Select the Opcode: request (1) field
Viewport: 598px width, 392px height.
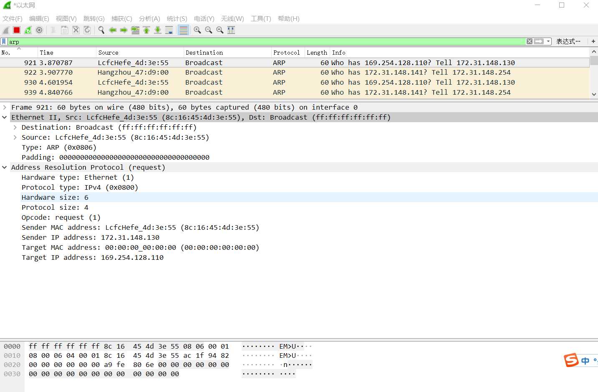[x=61, y=217]
